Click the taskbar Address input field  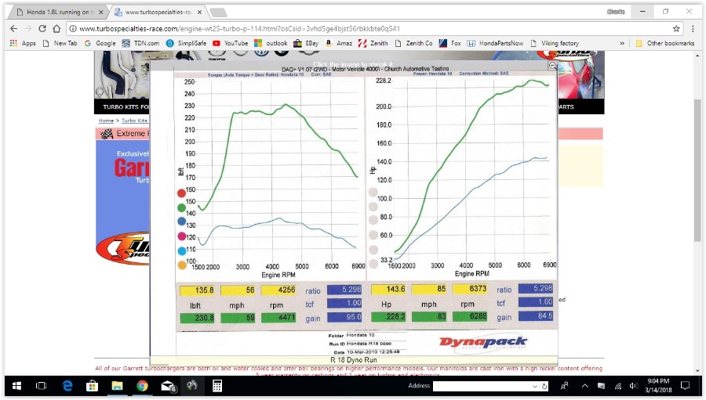(x=482, y=386)
